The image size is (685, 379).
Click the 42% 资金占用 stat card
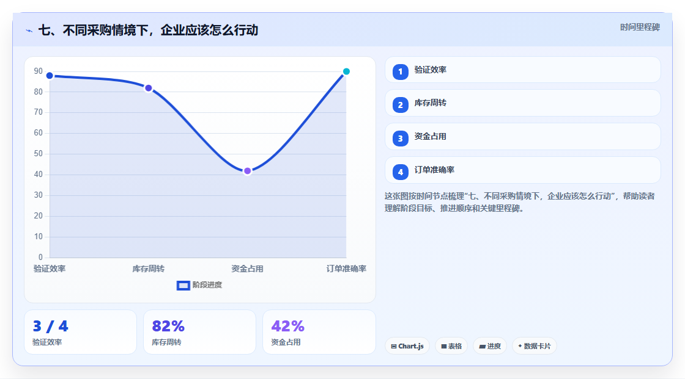coord(319,333)
